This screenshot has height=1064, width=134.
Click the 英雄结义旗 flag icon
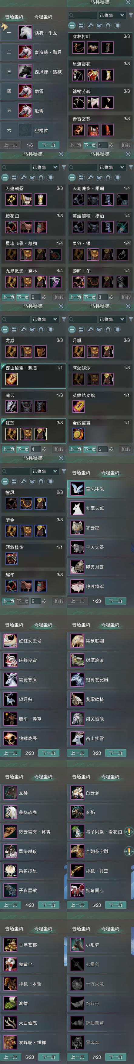point(78,407)
